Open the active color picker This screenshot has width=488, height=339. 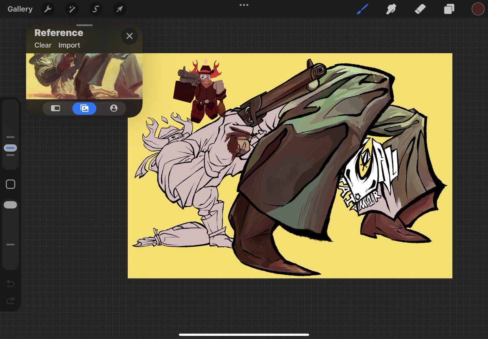point(478,9)
